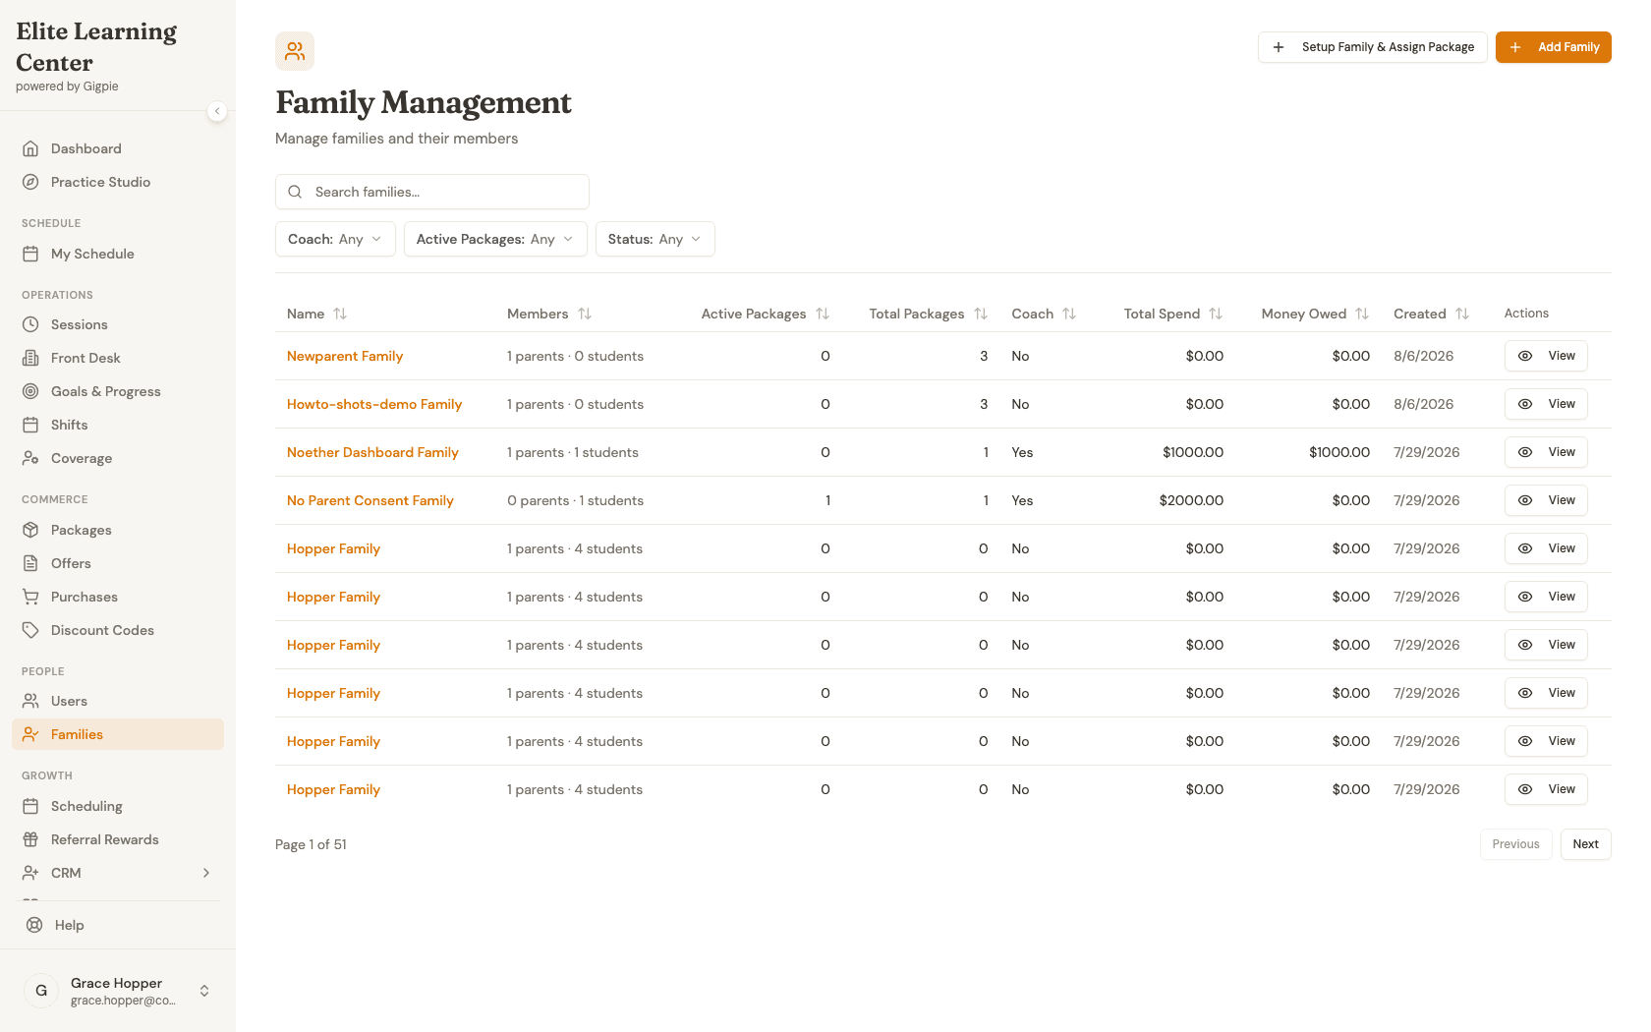Click the Search families field
1651x1032 pixels.
[432, 192]
